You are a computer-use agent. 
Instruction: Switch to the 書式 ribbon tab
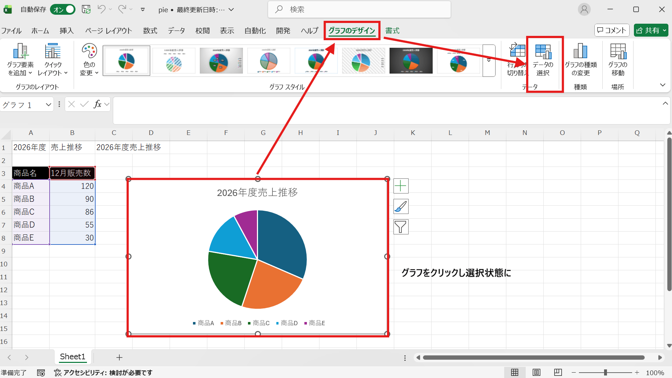(x=392, y=31)
